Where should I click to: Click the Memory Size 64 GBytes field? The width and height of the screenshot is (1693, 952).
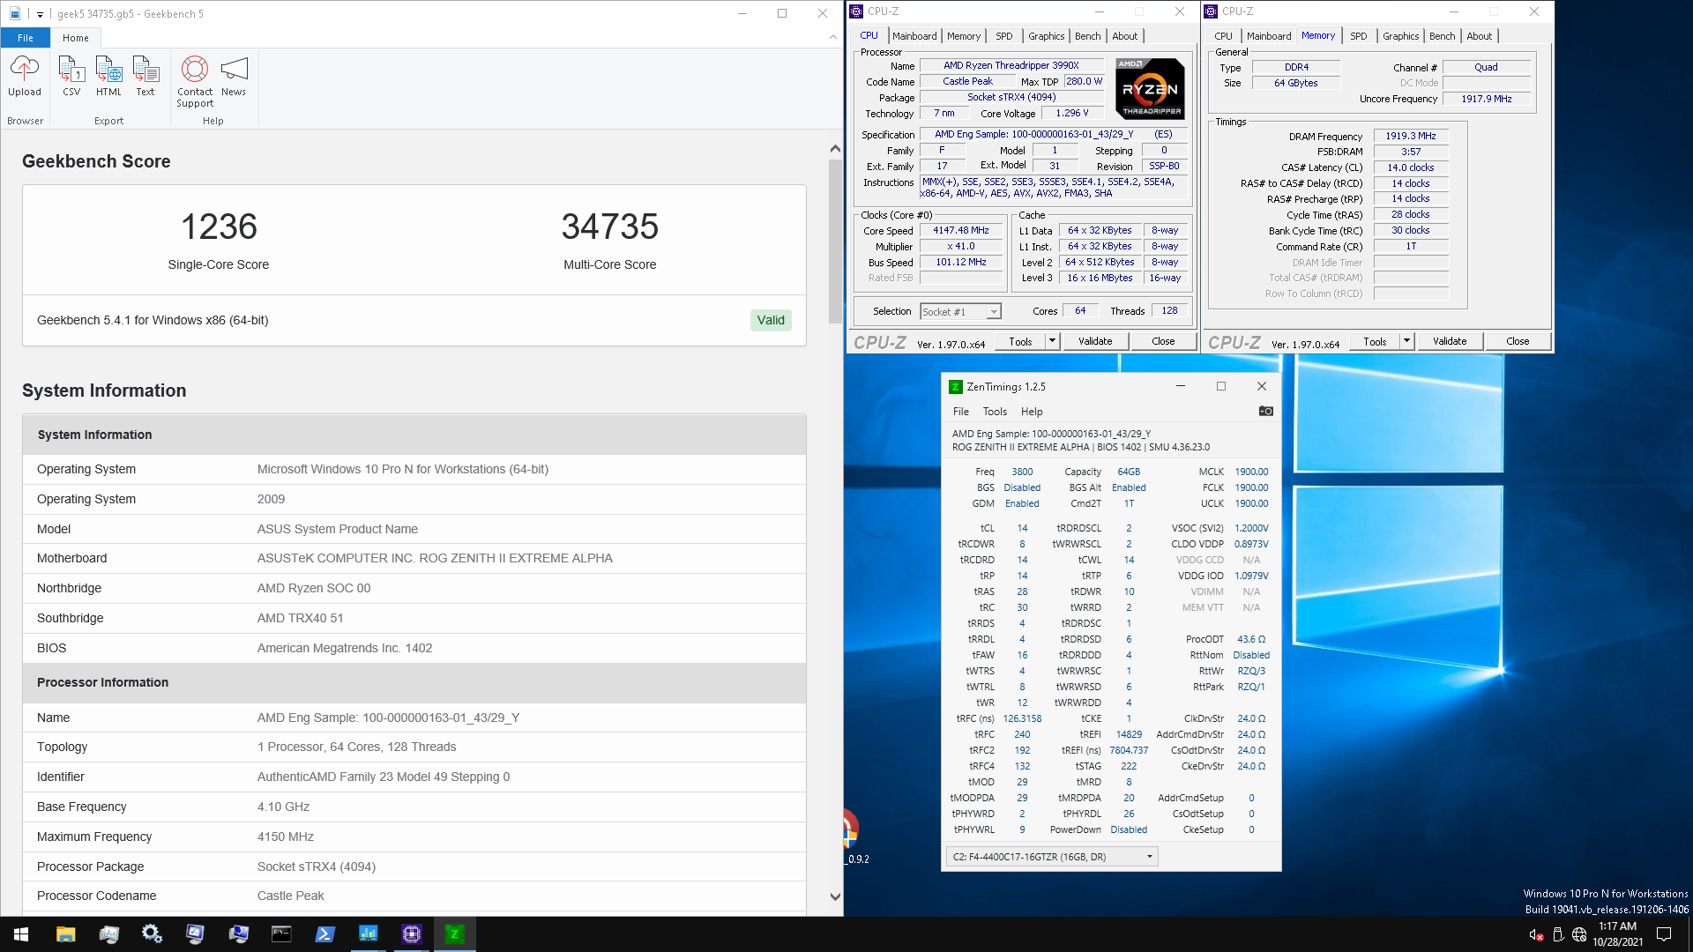tap(1295, 83)
